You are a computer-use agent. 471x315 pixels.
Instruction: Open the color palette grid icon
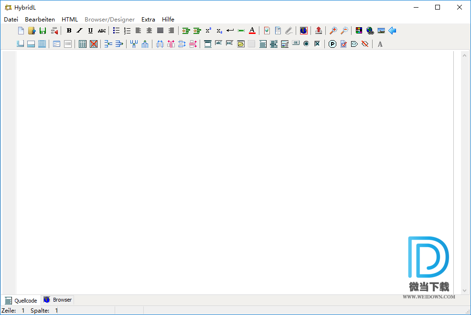(x=359, y=31)
